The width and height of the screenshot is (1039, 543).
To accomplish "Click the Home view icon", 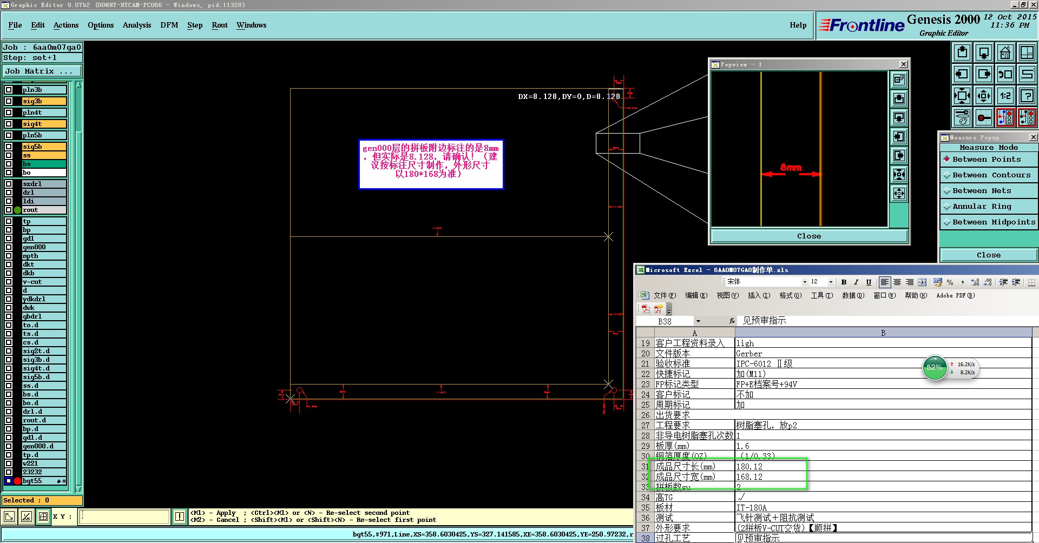I will coord(1005,52).
